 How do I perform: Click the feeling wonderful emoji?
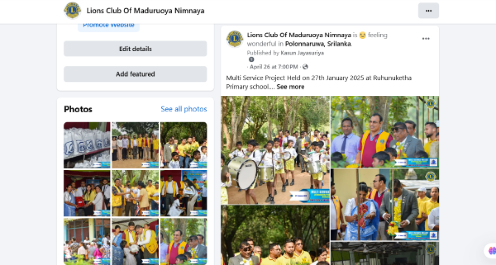coord(362,35)
